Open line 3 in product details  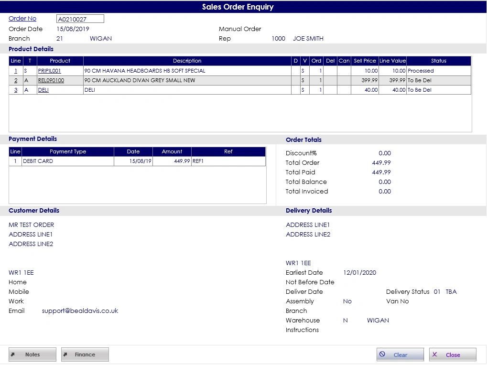(16, 90)
